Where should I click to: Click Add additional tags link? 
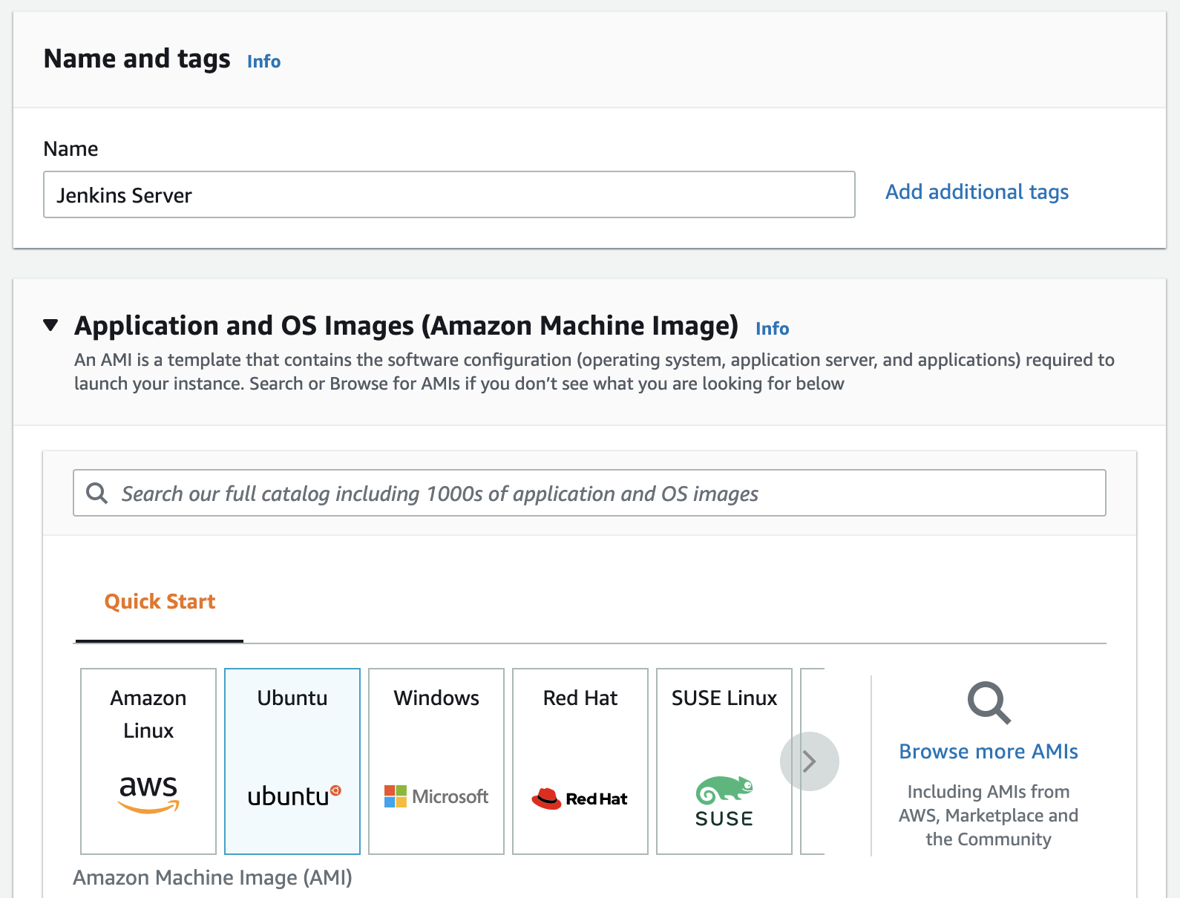[977, 191]
